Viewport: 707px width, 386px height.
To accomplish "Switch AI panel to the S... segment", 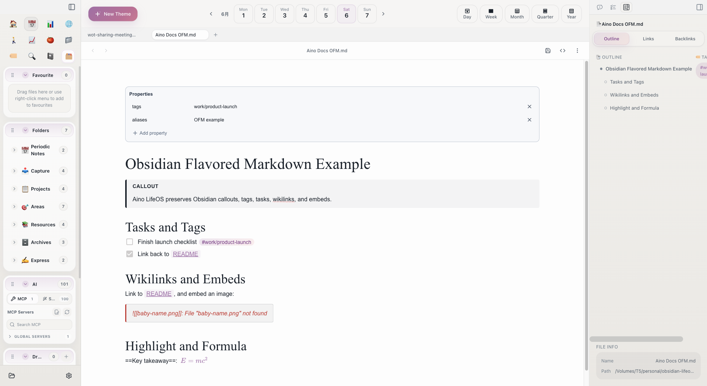I will [x=56, y=299].
